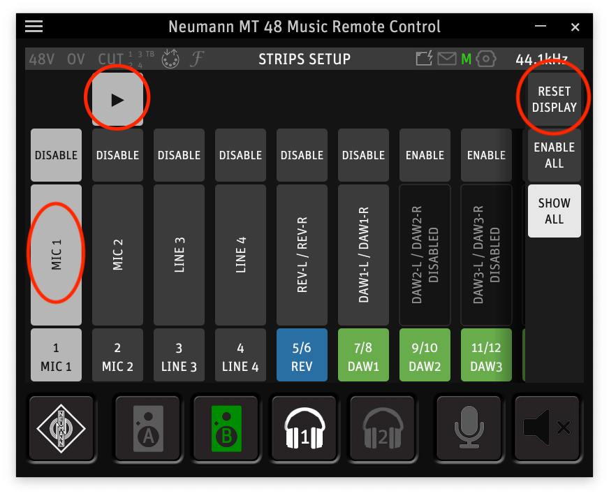Select the 7/8 DAW1 green channel tab
The height and width of the screenshot is (496, 609).
coord(363,356)
